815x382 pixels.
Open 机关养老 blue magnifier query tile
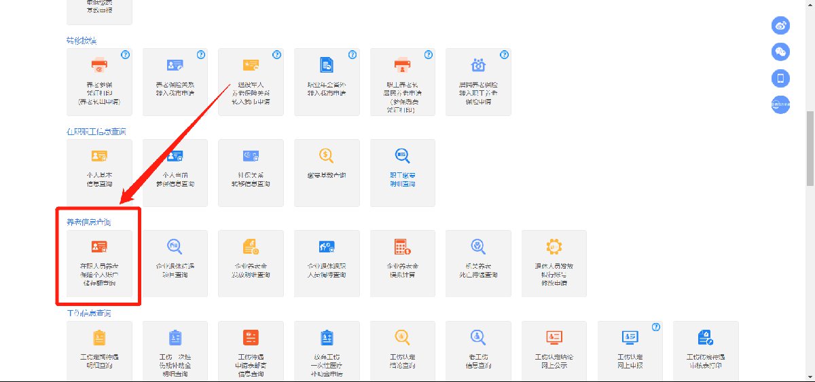pyautogui.click(x=478, y=263)
